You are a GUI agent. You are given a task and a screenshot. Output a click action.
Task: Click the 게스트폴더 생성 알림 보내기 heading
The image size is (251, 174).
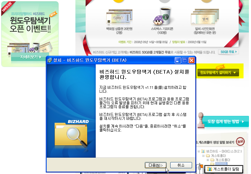(x=215, y=142)
